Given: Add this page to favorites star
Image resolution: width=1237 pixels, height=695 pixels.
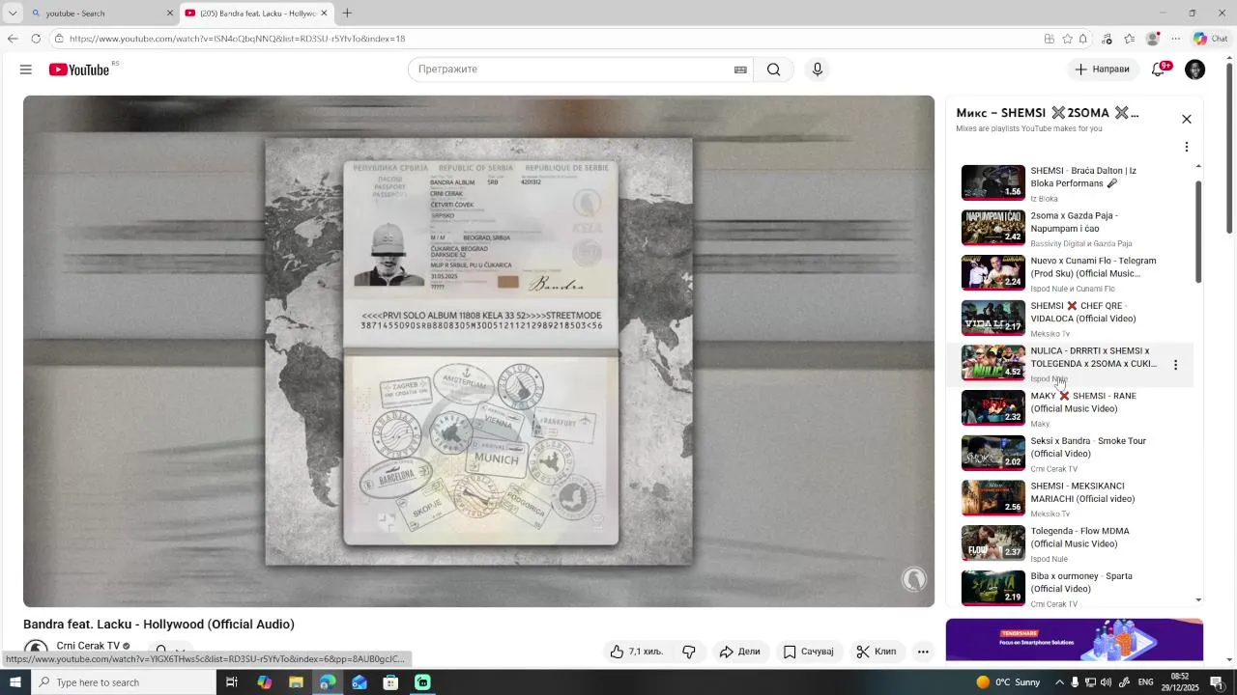Looking at the screenshot, I should pos(1067,39).
